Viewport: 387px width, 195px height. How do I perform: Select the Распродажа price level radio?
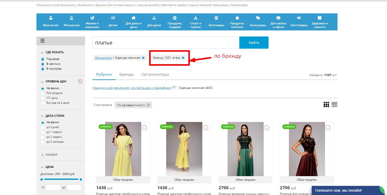(43, 93)
